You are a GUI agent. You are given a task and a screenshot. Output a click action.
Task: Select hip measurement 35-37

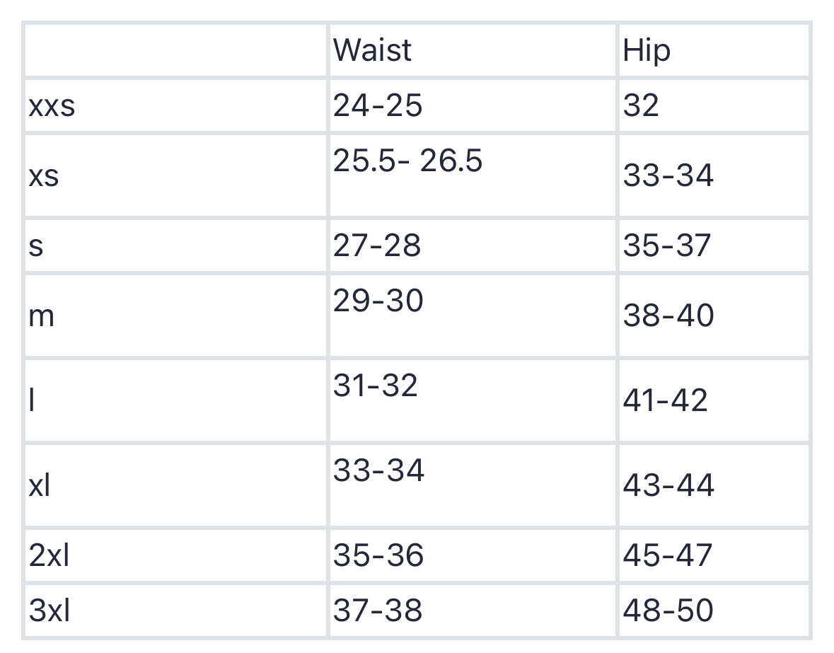(666, 245)
